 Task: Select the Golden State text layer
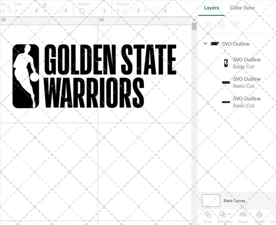(246, 102)
